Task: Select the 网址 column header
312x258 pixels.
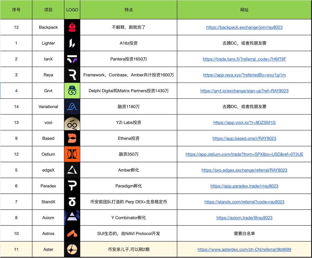Action: (x=244, y=10)
